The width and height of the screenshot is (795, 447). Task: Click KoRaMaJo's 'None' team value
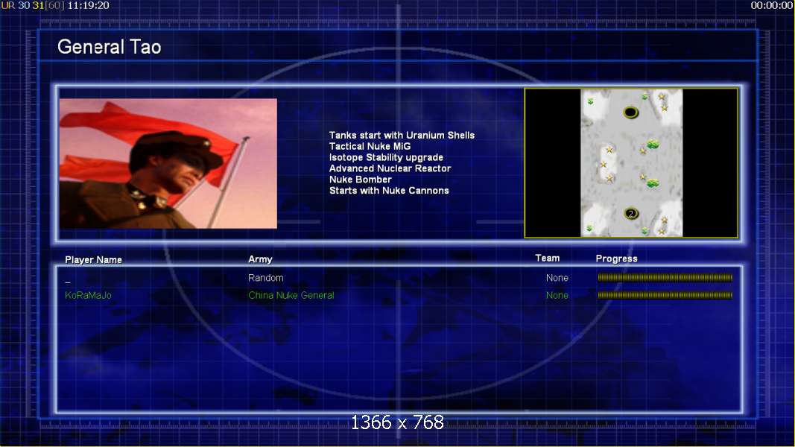click(x=557, y=295)
